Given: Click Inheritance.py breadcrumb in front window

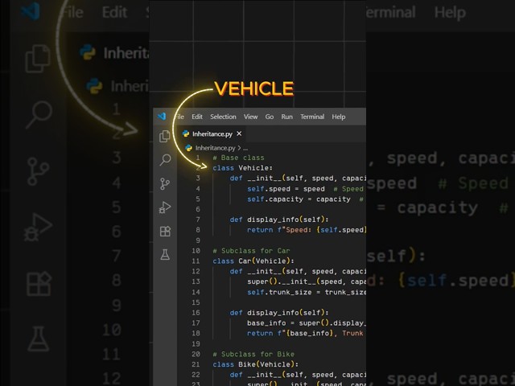Looking at the screenshot, I should coord(215,148).
